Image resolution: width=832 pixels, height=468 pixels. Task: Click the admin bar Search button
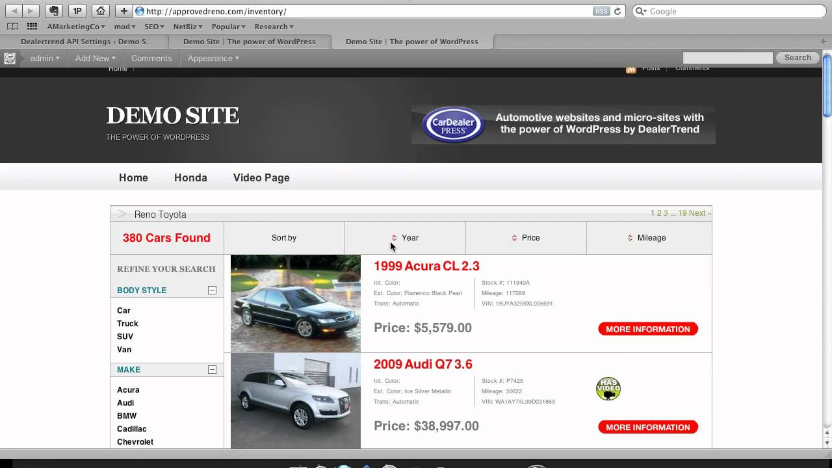pyautogui.click(x=798, y=58)
